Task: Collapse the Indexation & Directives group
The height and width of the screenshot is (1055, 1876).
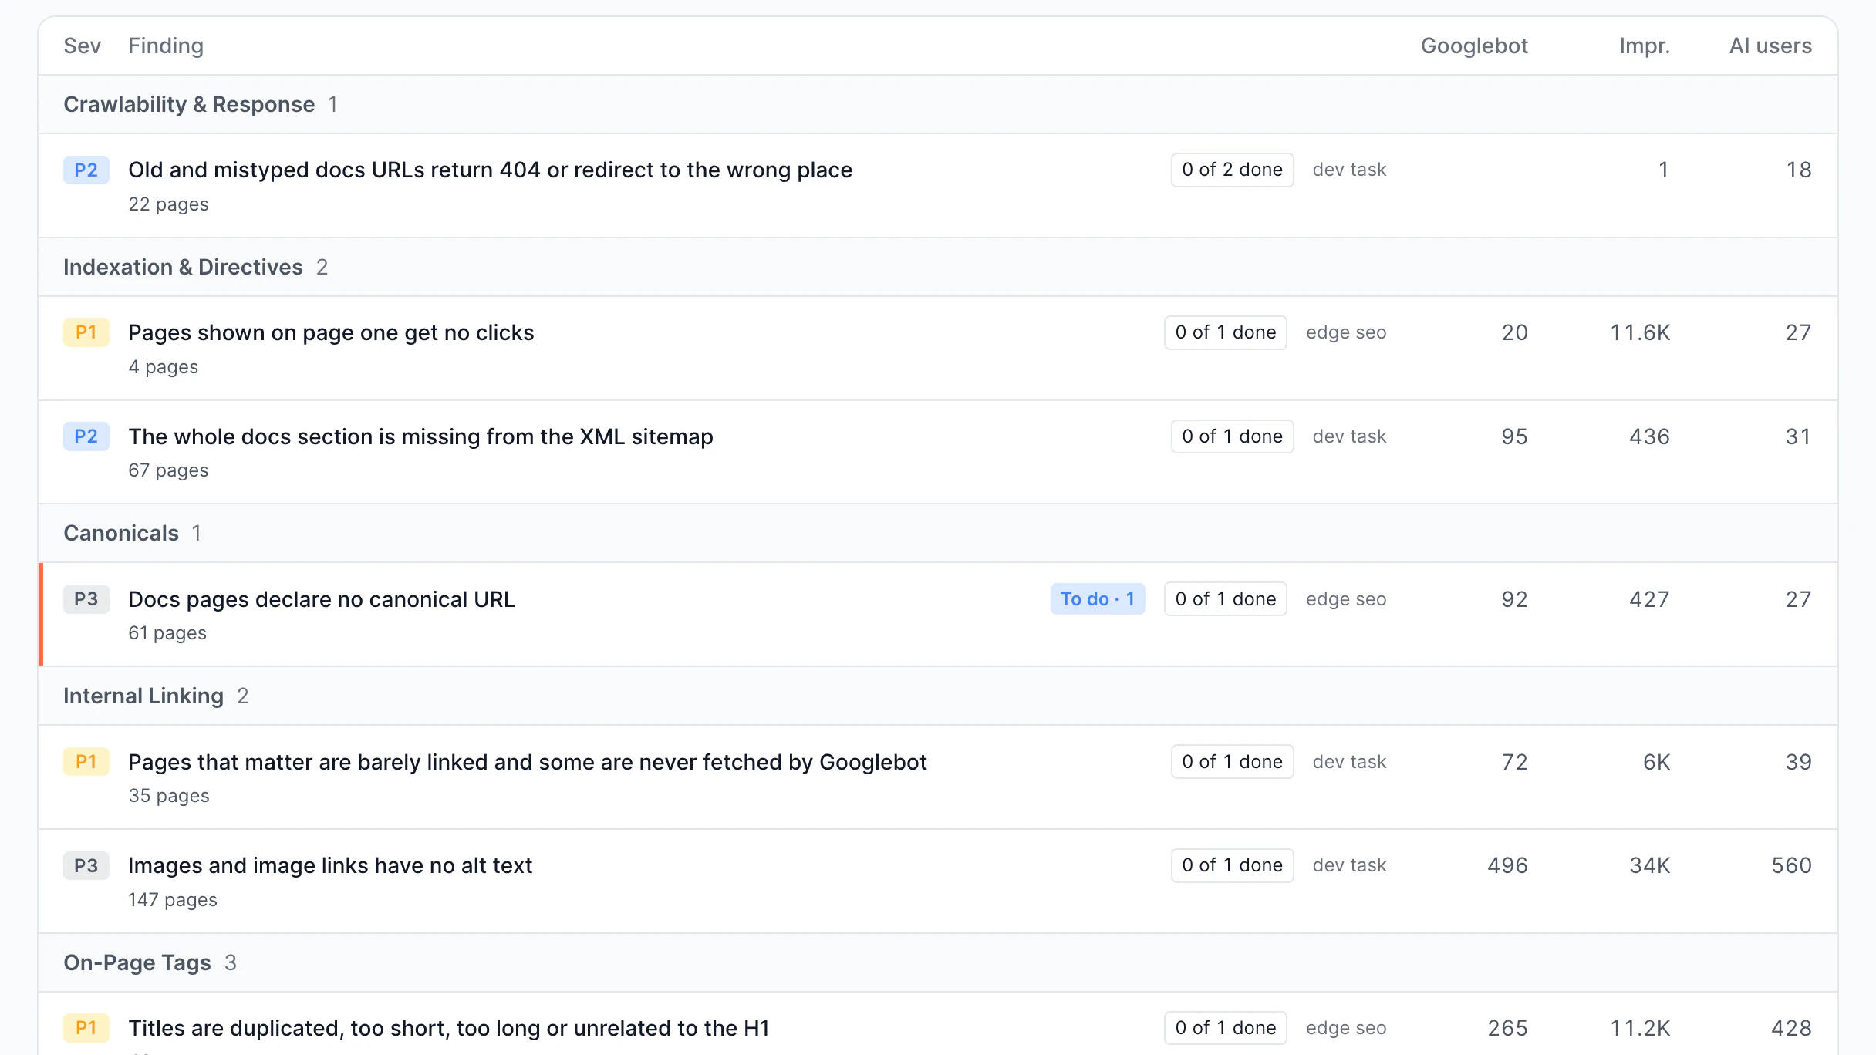Action: click(x=938, y=267)
